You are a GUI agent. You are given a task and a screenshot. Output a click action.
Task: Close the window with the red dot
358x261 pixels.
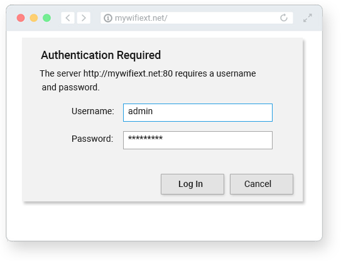[x=21, y=18]
